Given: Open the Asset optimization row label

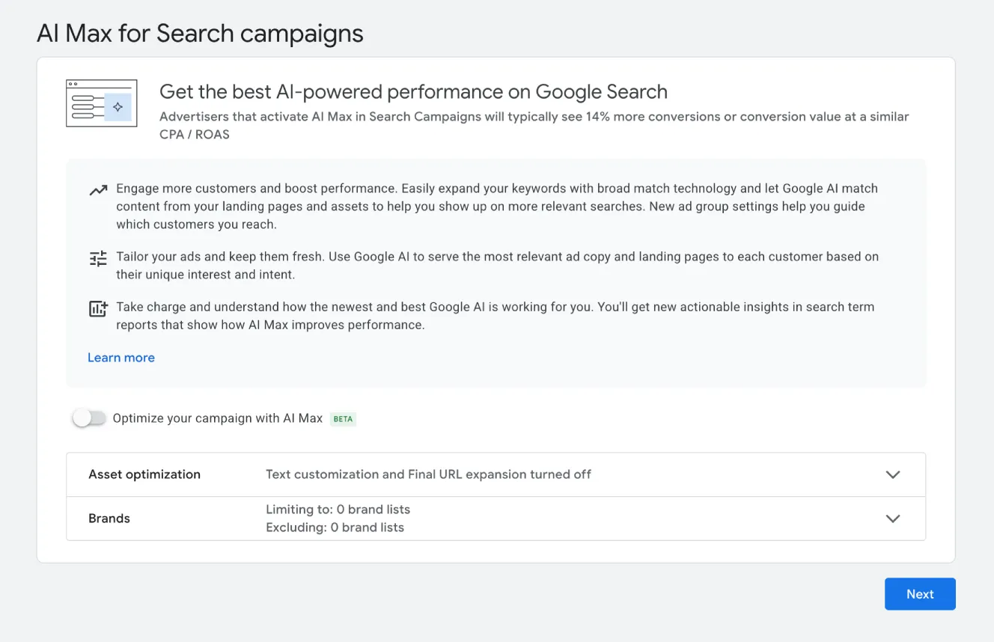Looking at the screenshot, I should (144, 474).
